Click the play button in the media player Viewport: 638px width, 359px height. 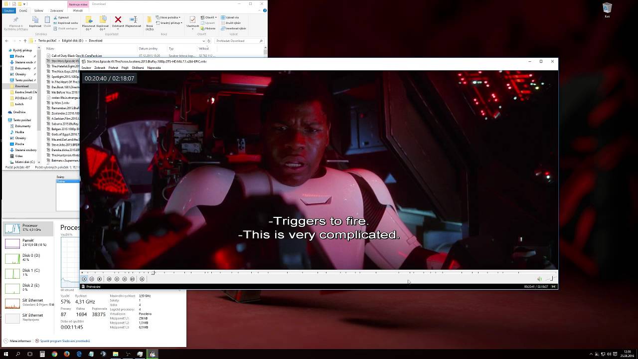pos(84,279)
